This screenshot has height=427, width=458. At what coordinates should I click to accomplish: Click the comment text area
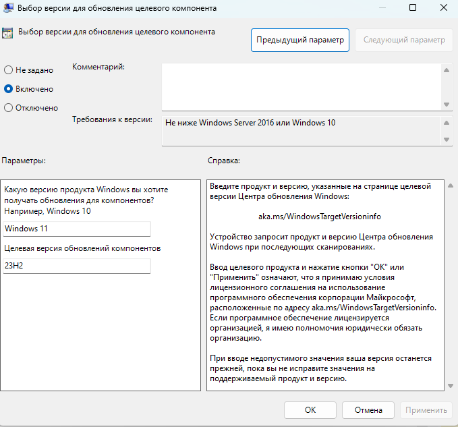tap(301, 87)
